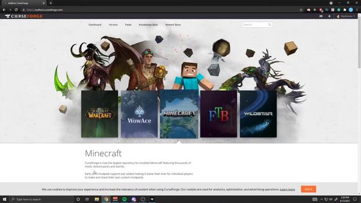Close the Authors CurseForge tab

(x=43, y=3)
